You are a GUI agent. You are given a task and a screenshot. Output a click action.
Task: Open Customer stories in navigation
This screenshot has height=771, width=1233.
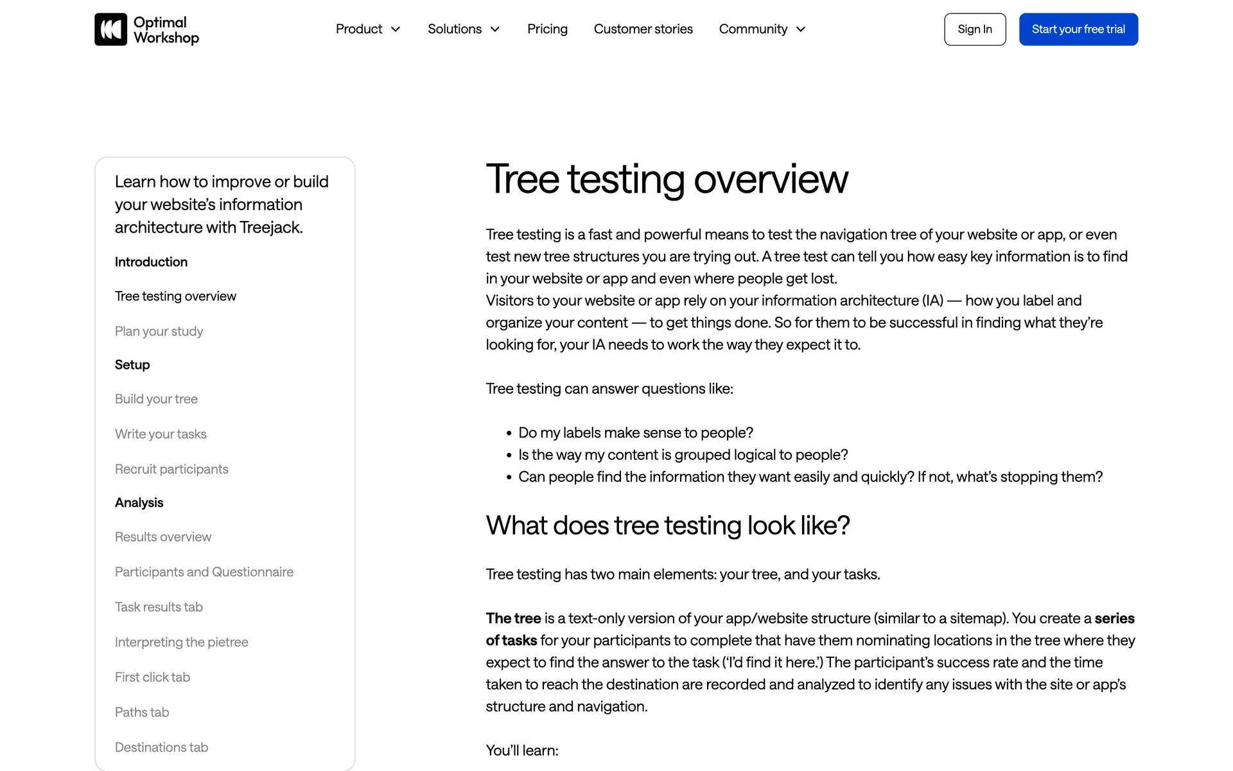[x=643, y=30]
